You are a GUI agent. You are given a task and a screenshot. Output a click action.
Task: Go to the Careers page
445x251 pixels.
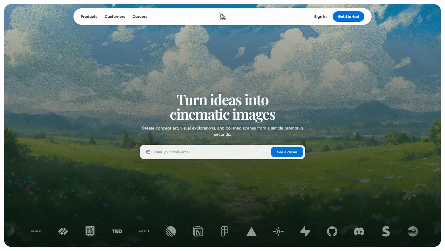[140, 17]
